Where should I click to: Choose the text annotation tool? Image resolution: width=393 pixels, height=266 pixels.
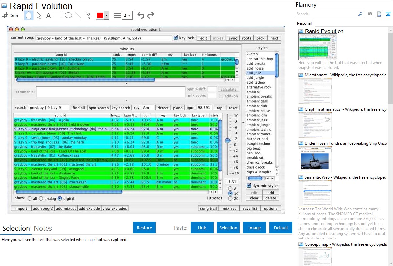[x=48, y=15]
